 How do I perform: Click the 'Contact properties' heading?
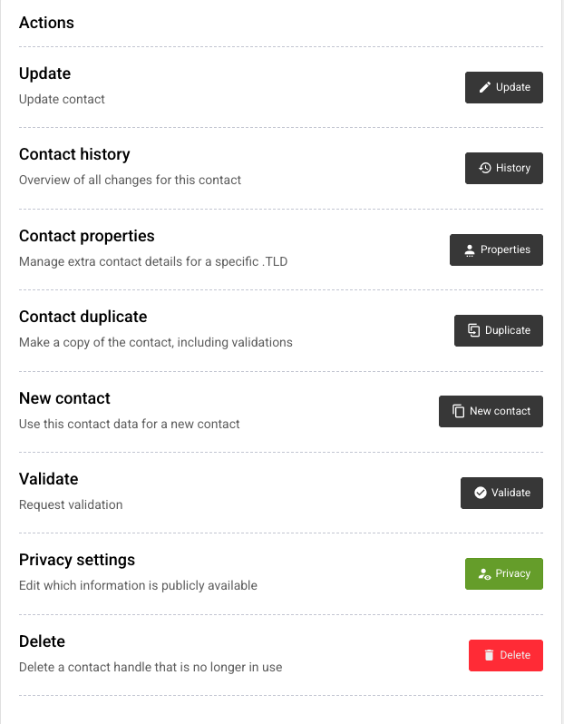[87, 236]
